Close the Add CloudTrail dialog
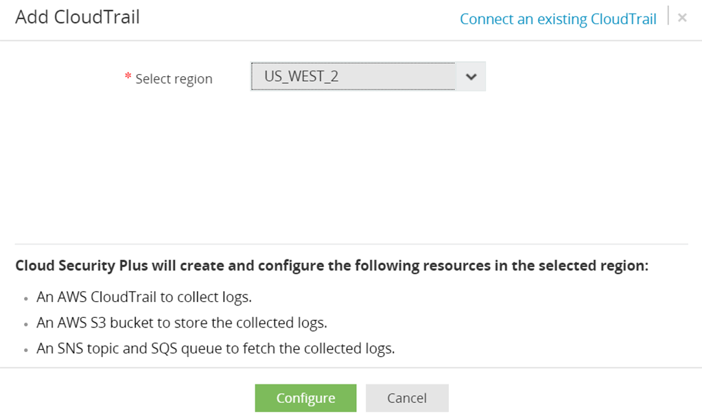The image size is (702, 418). click(682, 18)
